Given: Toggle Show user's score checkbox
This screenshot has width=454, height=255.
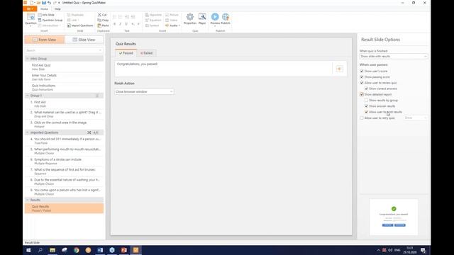Looking at the screenshot, I should tap(362, 71).
